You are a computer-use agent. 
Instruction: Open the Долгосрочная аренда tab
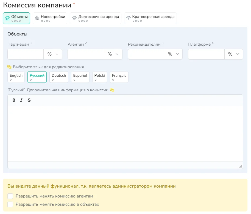96,18
